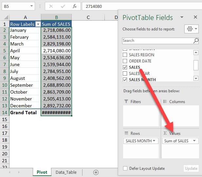Screen dimensions: 202x177
Task: Expand SALES MONTH field options in Rows
Action: point(154,141)
